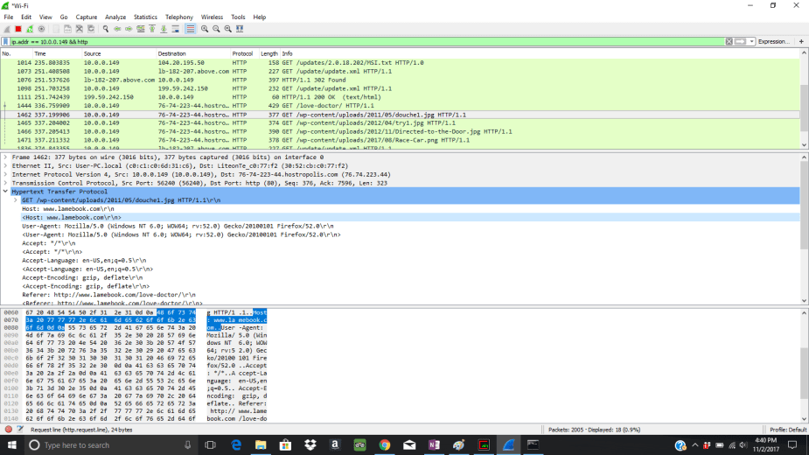
Task: Go forward in packet history
Action: pyautogui.click(x=129, y=29)
